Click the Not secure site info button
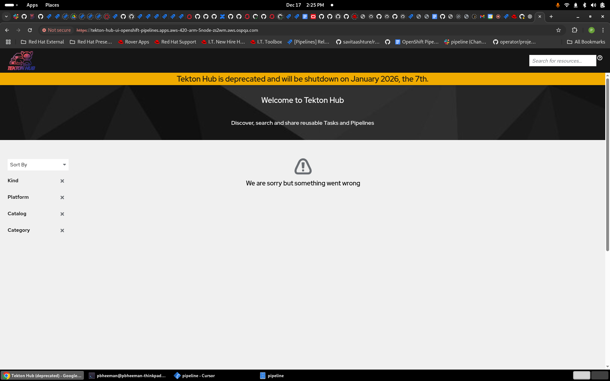The width and height of the screenshot is (610, 381). tap(57, 30)
